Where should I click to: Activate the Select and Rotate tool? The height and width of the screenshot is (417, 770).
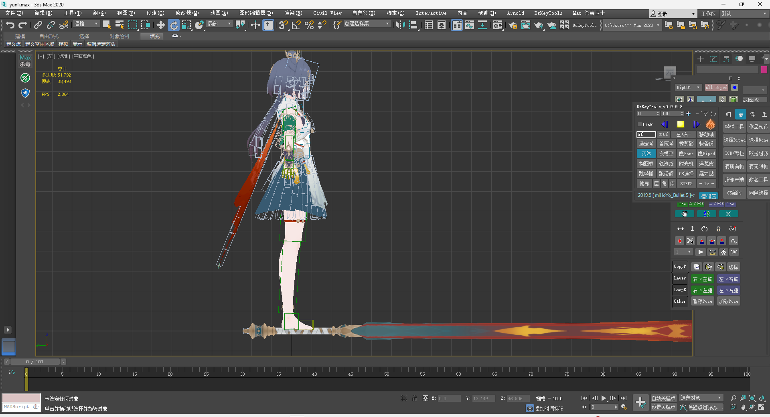point(174,25)
